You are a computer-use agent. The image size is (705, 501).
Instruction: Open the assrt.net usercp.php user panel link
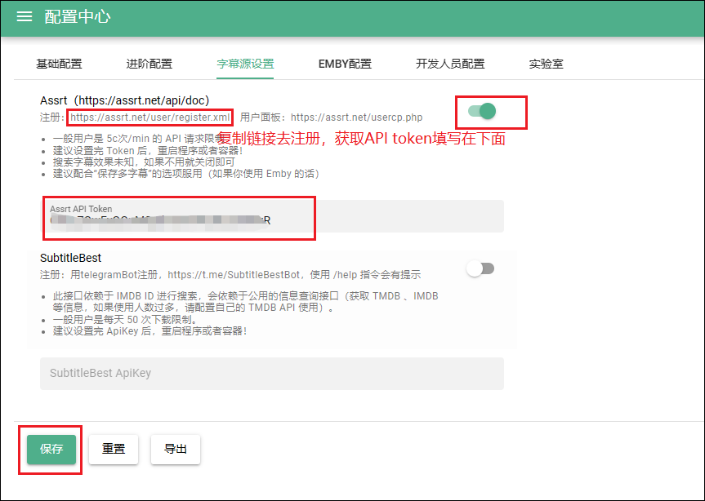[x=356, y=117]
